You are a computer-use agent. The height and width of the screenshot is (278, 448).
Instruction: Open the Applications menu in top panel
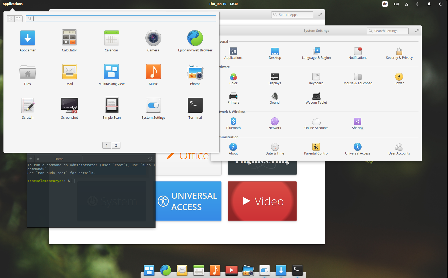click(12, 4)
